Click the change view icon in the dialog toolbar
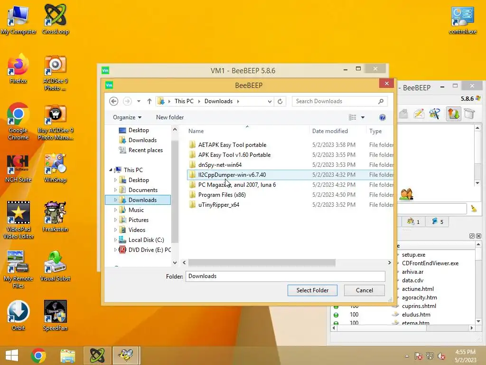Screen dimensions: 486x365 pos(353,117)
